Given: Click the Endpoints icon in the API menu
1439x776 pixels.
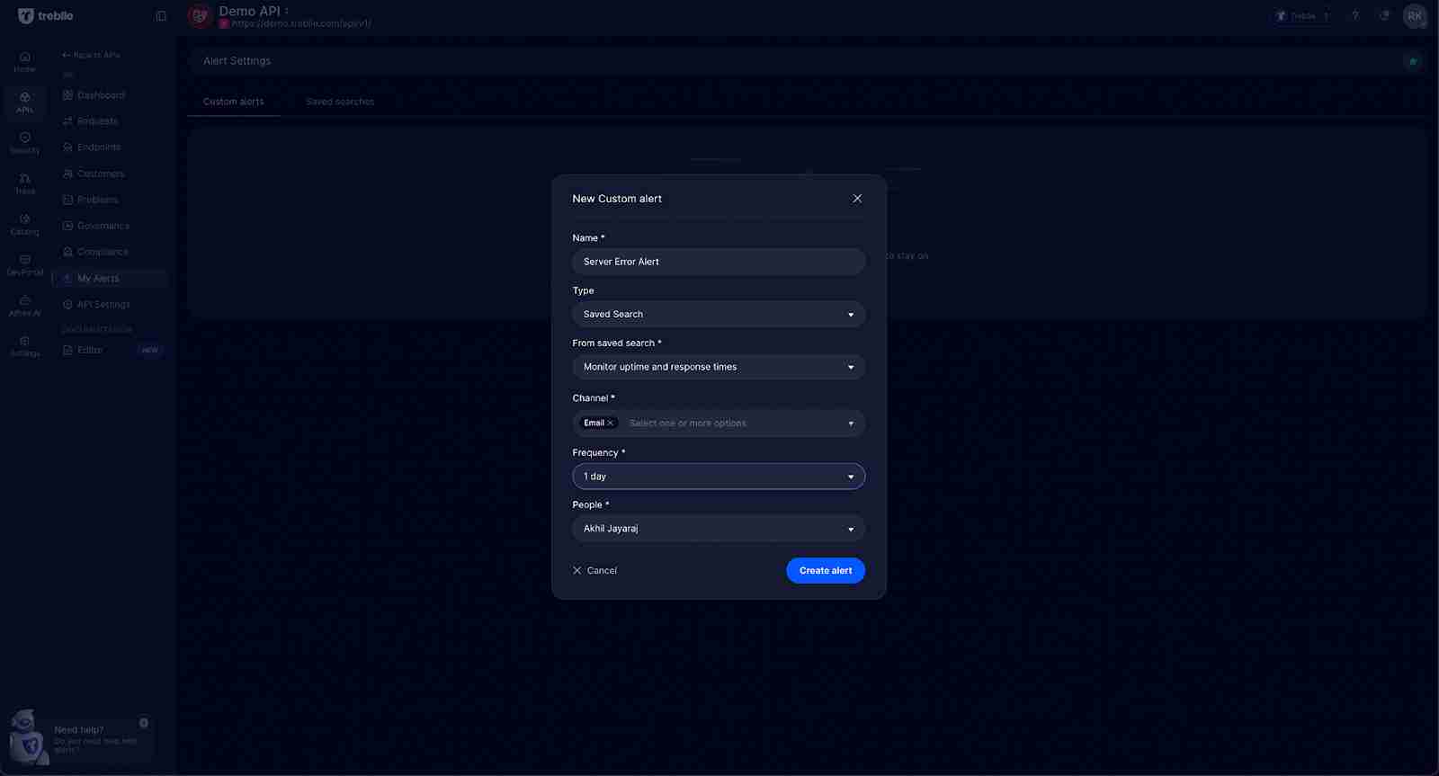Looking at the screenshot, I should click(67, 147).
